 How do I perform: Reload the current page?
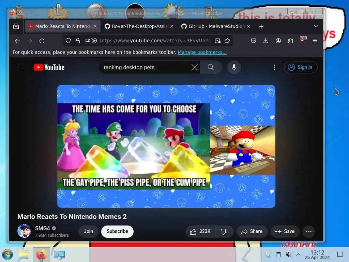pyautogui.click(x=42, y=41)
